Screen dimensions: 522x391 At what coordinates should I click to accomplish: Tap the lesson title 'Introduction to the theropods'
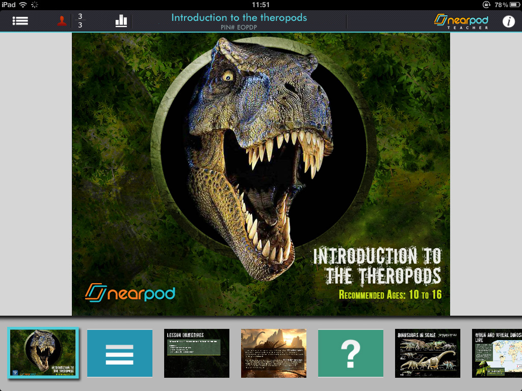pos(239,17)
